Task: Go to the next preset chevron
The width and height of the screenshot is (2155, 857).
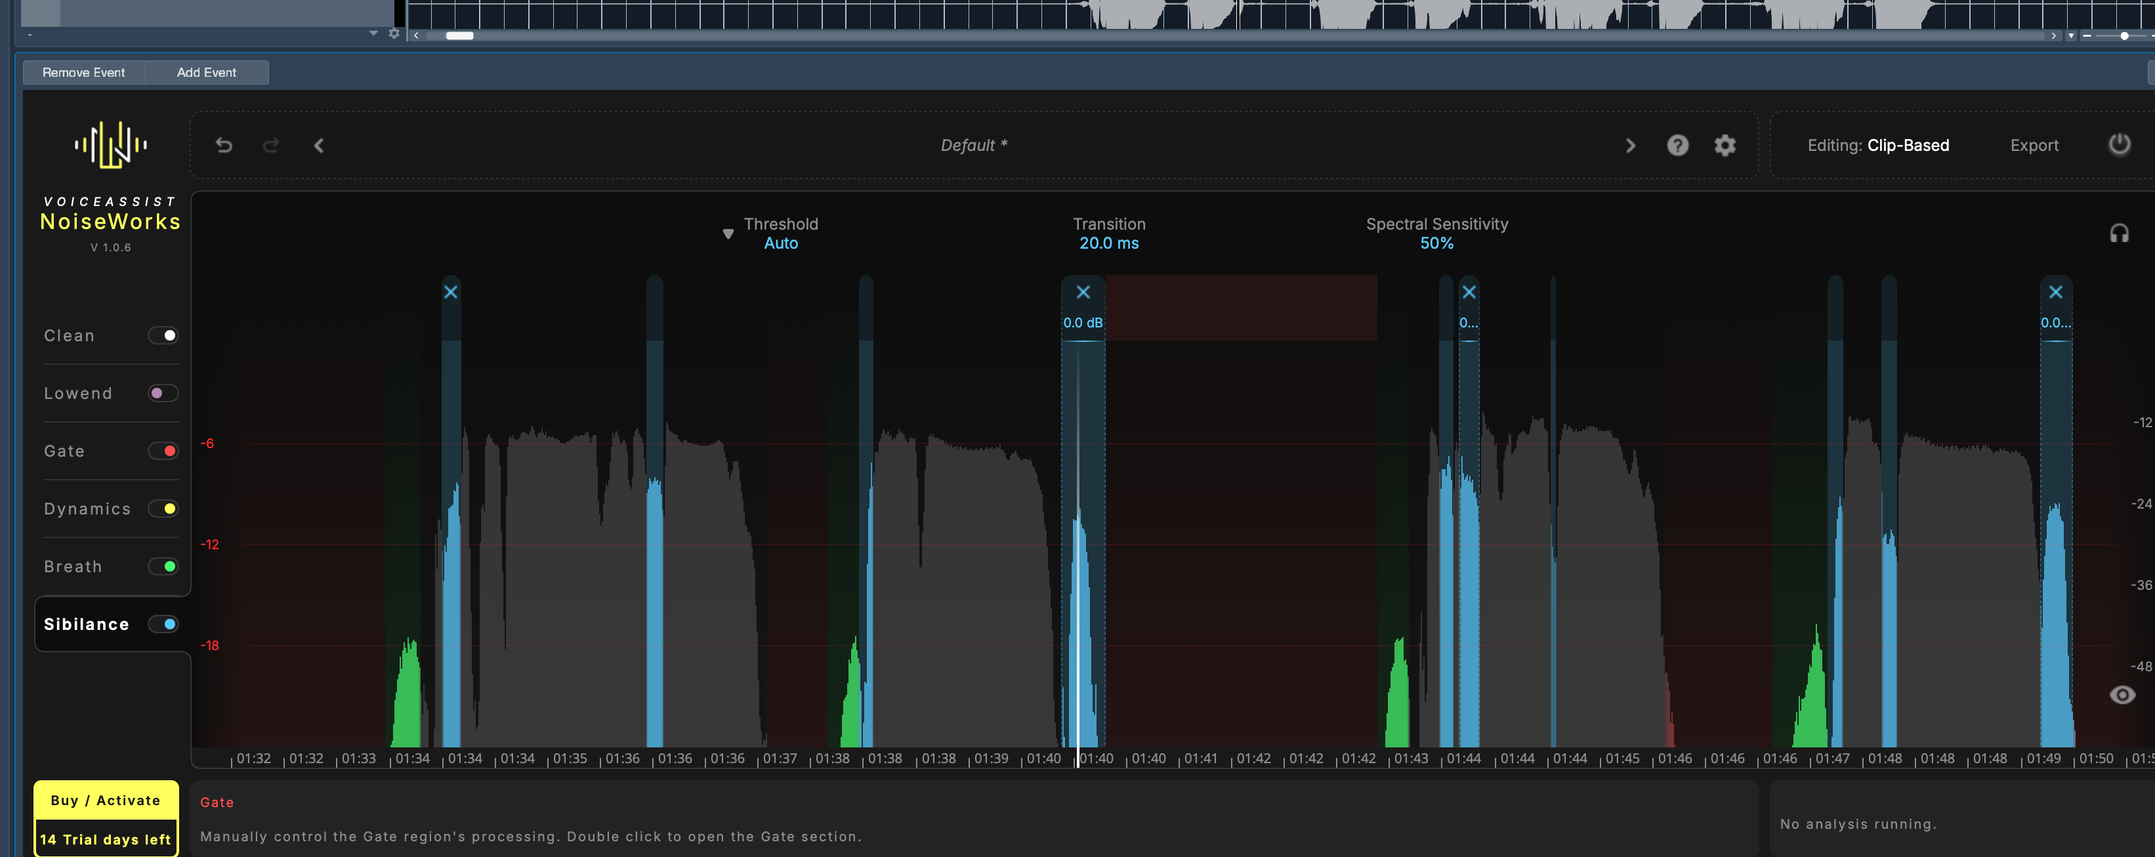Action: 1629,146
